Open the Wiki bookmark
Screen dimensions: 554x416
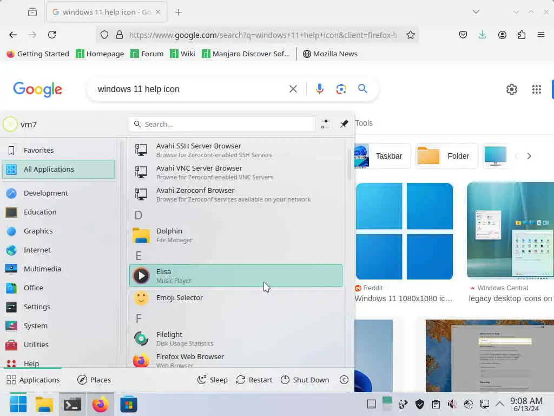(182, 54)
